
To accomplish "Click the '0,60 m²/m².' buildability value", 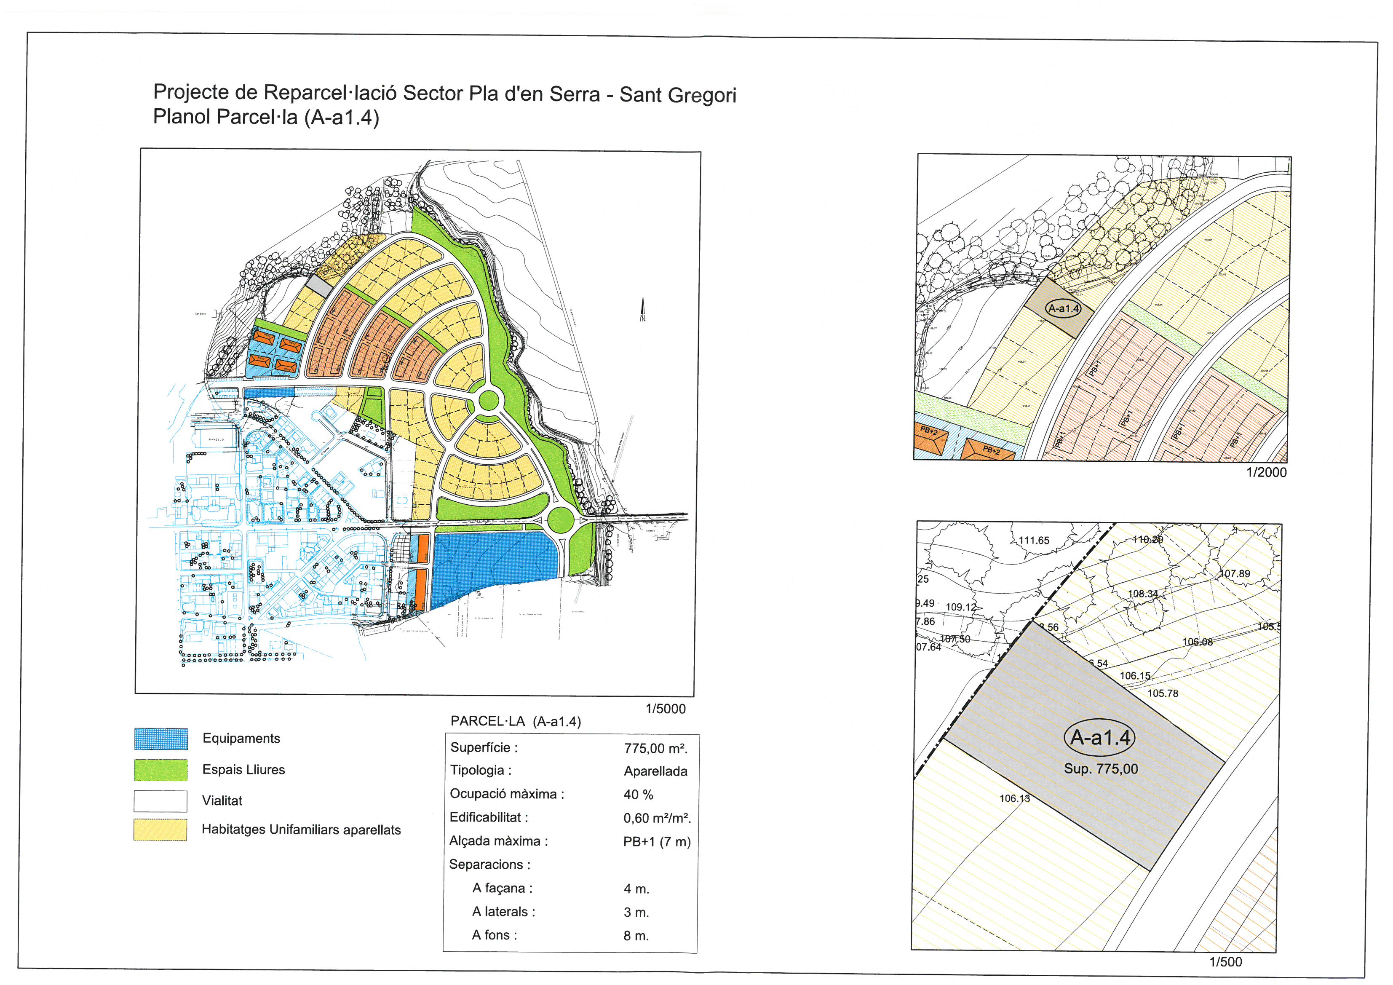I will point(658,819).
